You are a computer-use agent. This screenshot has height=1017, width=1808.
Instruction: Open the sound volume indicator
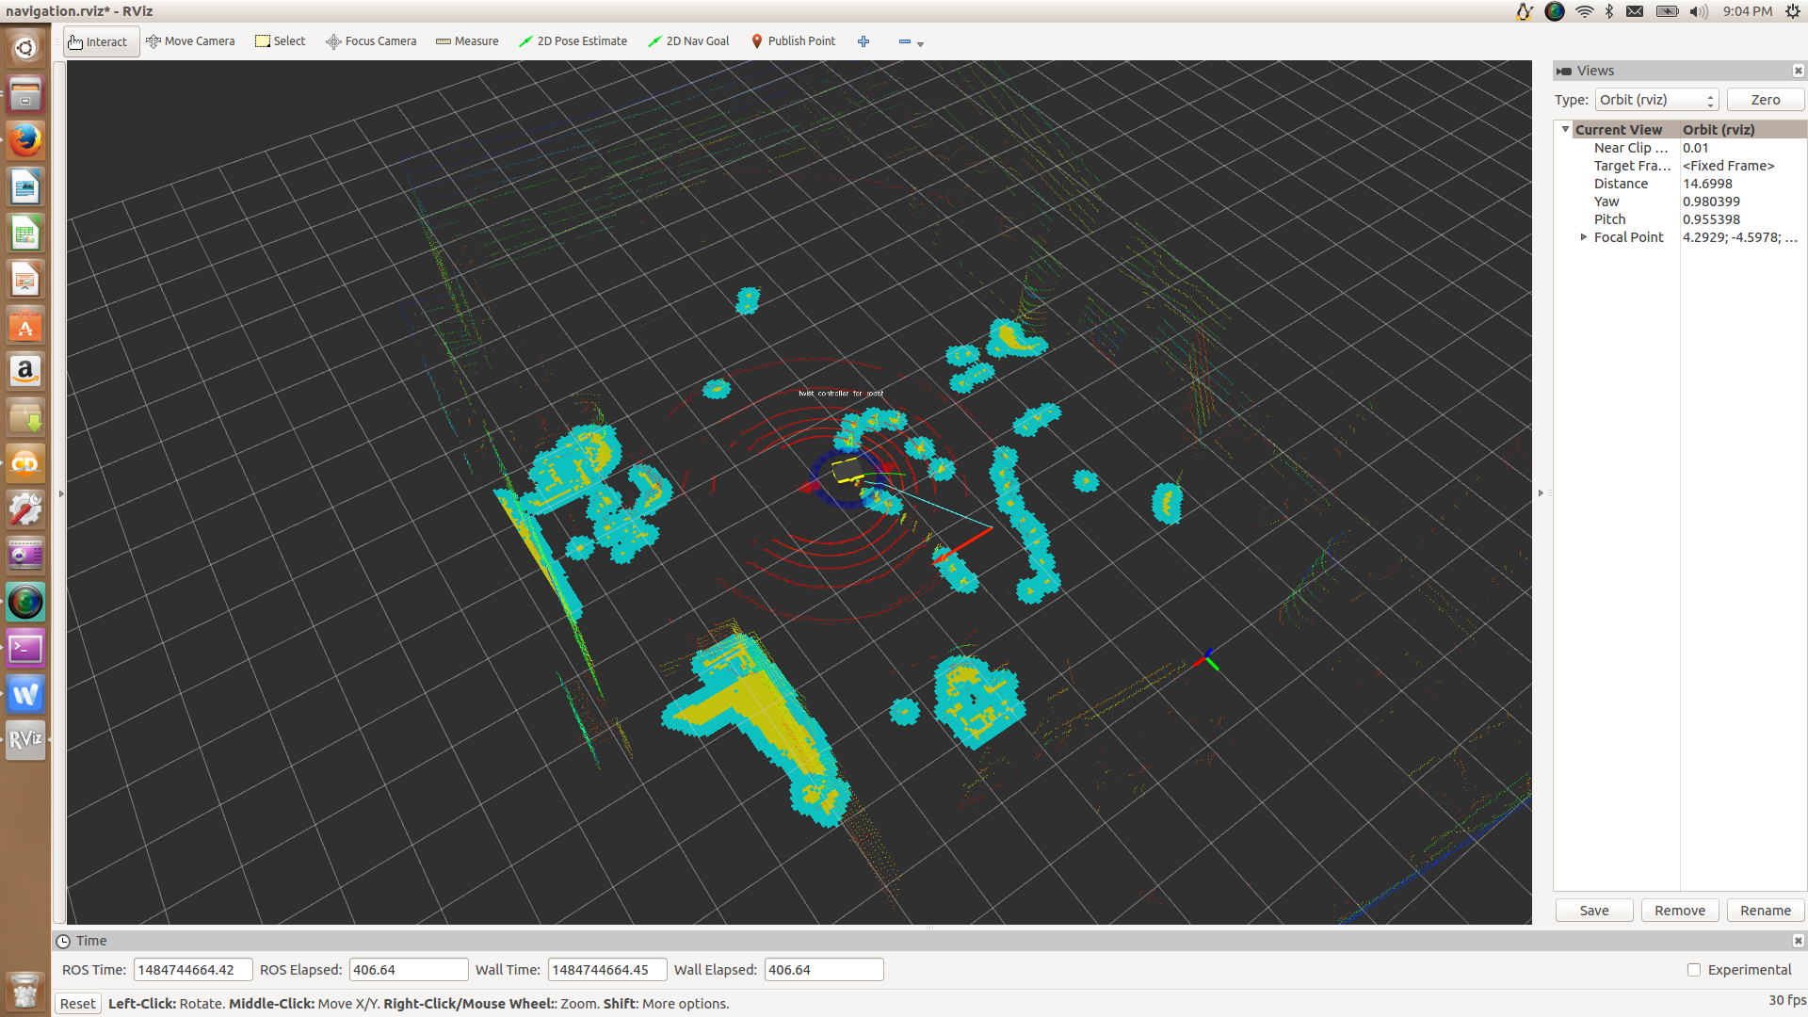(x=1699, y=11)
